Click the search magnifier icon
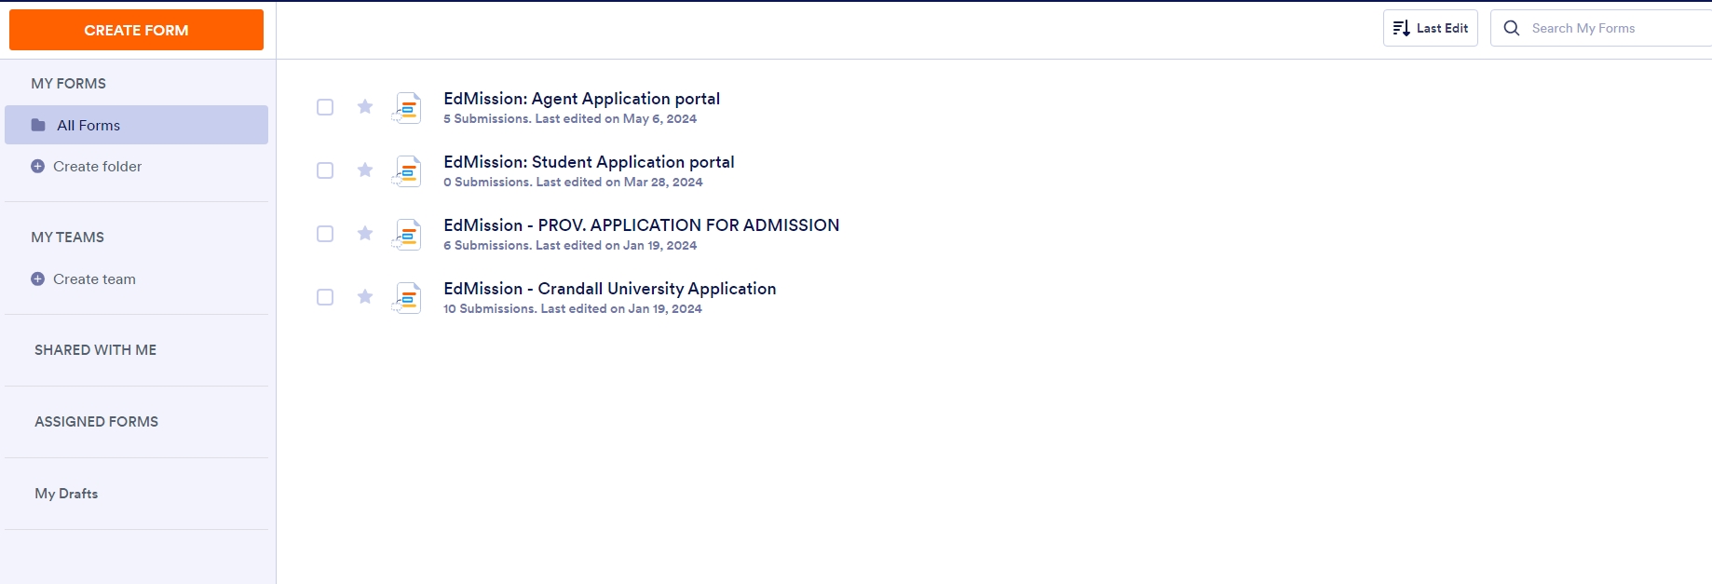 [1512, 28]
